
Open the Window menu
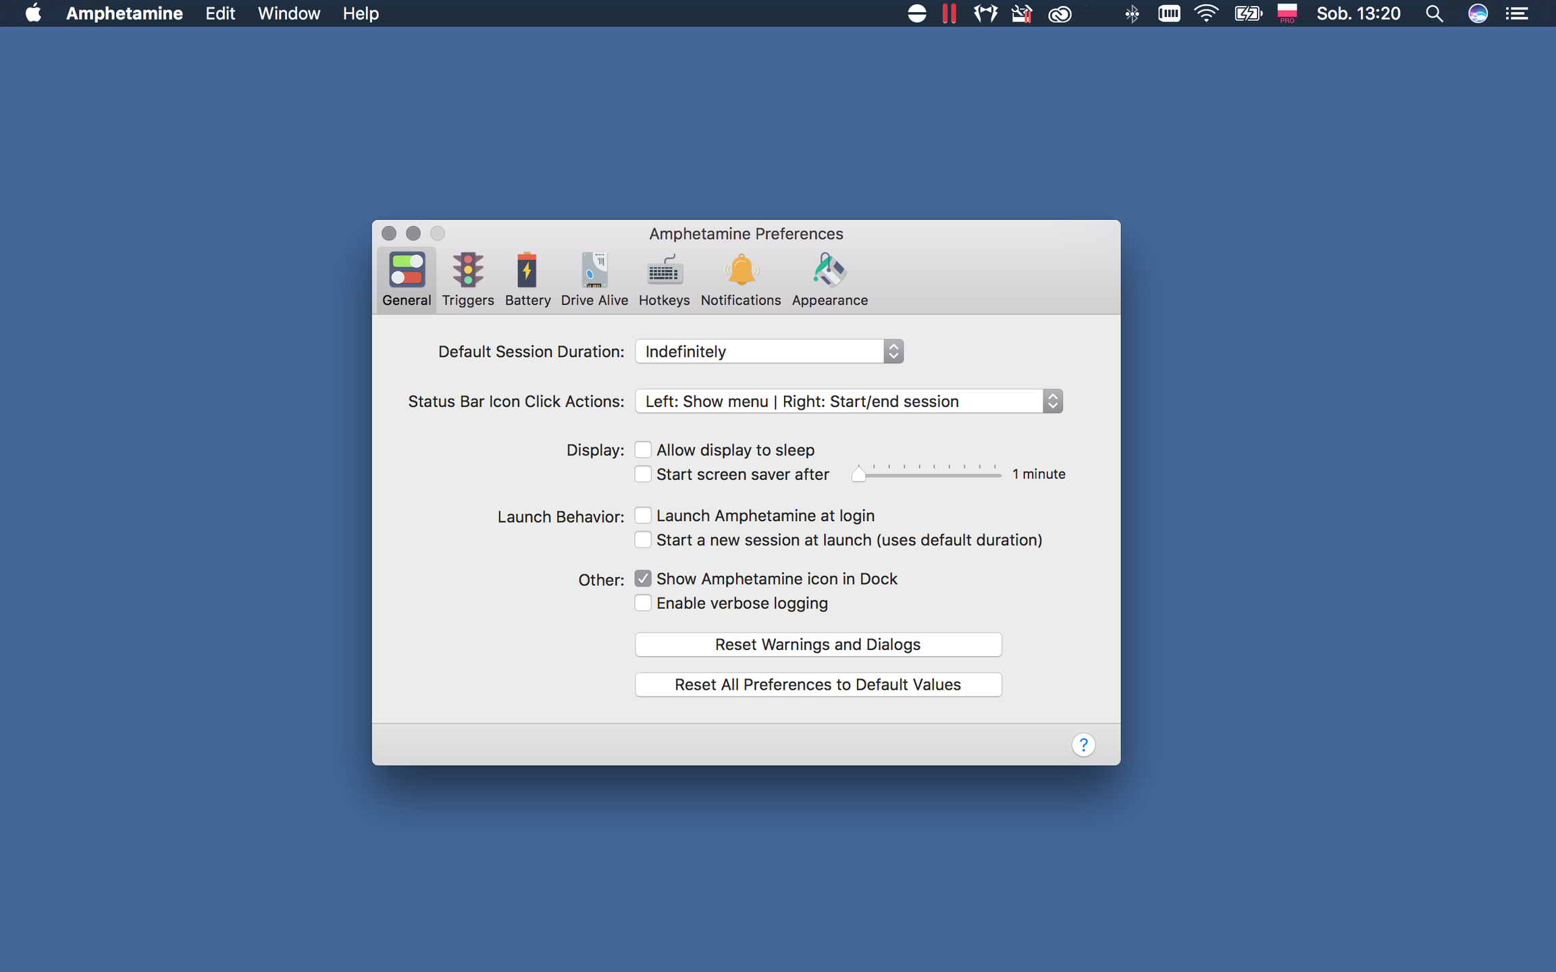point(289,13)
